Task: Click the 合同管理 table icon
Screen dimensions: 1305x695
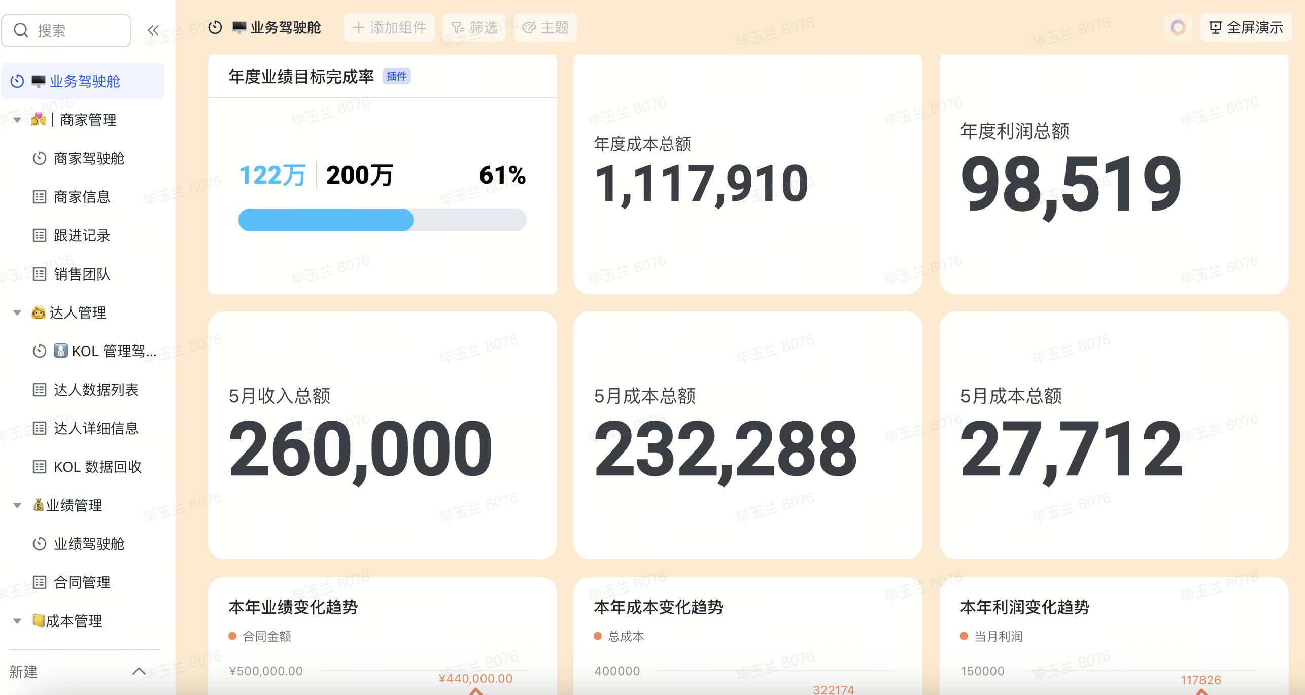Action: coord(40,582)
